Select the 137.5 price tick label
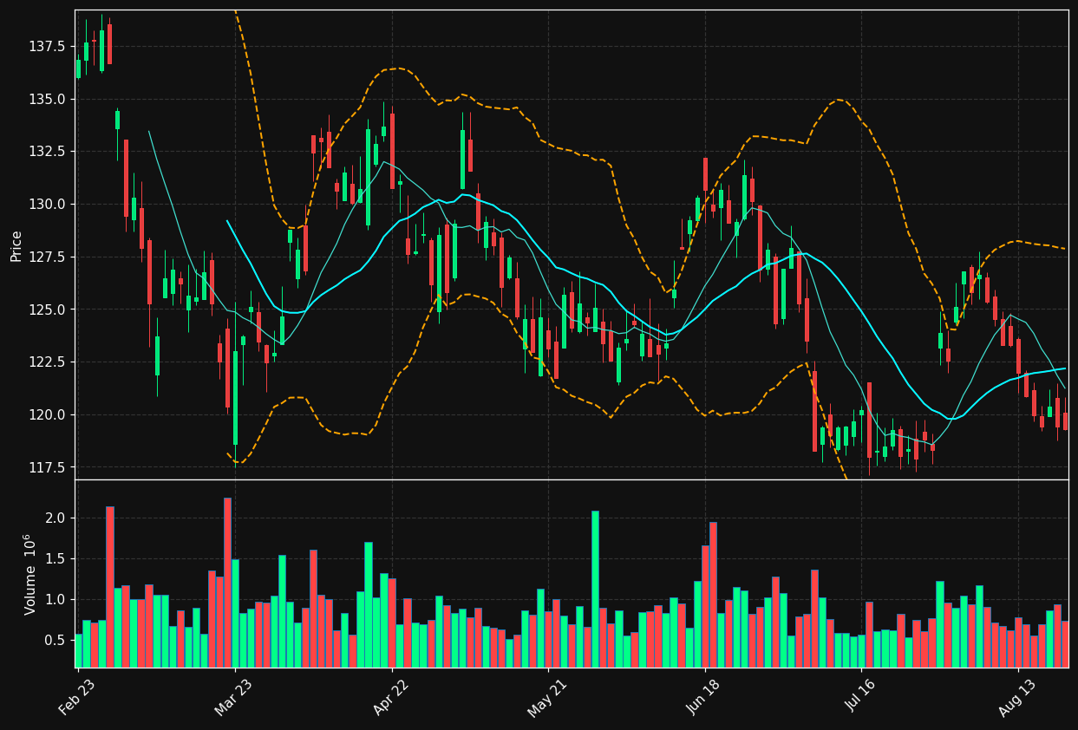The height and width of the screenshot is (730, 1078). click(x=47, y=46)
